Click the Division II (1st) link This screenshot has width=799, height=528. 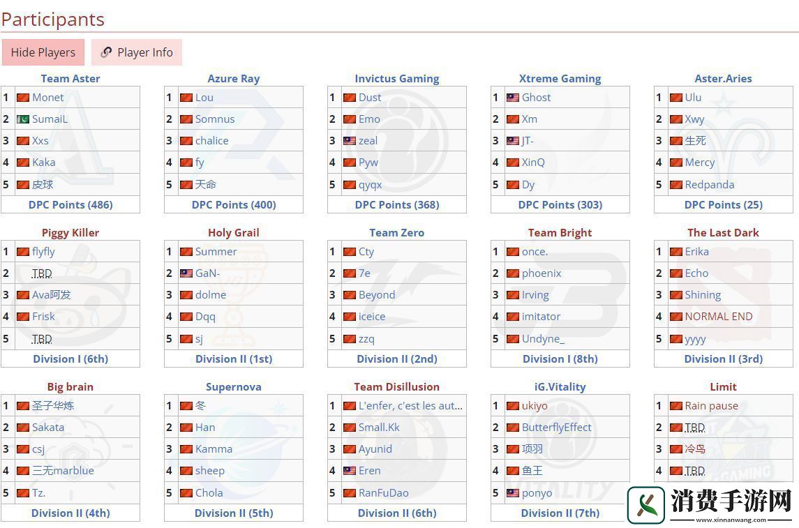[x=233, y=359]
